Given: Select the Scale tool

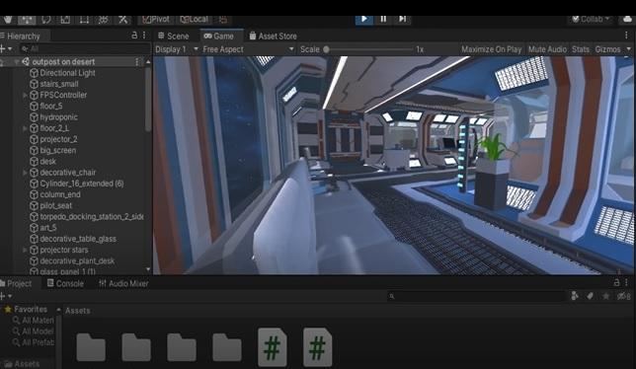Looking at the screenshot, I should (x=65, y=20).
